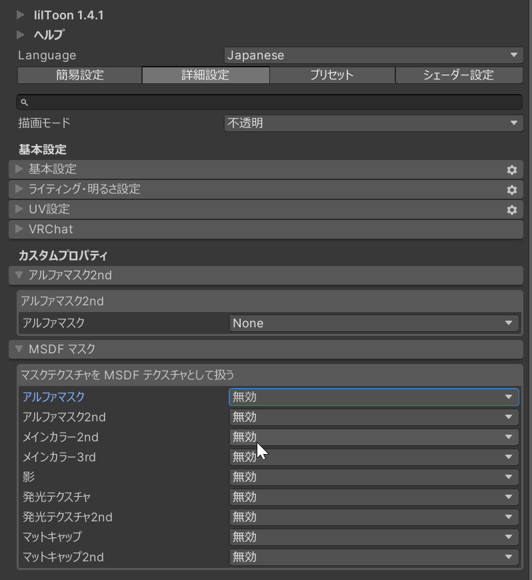Screen dimensions: 532x580
Task: Expand the lilToon 1.4.1 foldout
Action: [21, 15]
